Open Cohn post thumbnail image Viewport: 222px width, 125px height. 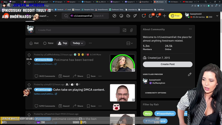[122, 93]
